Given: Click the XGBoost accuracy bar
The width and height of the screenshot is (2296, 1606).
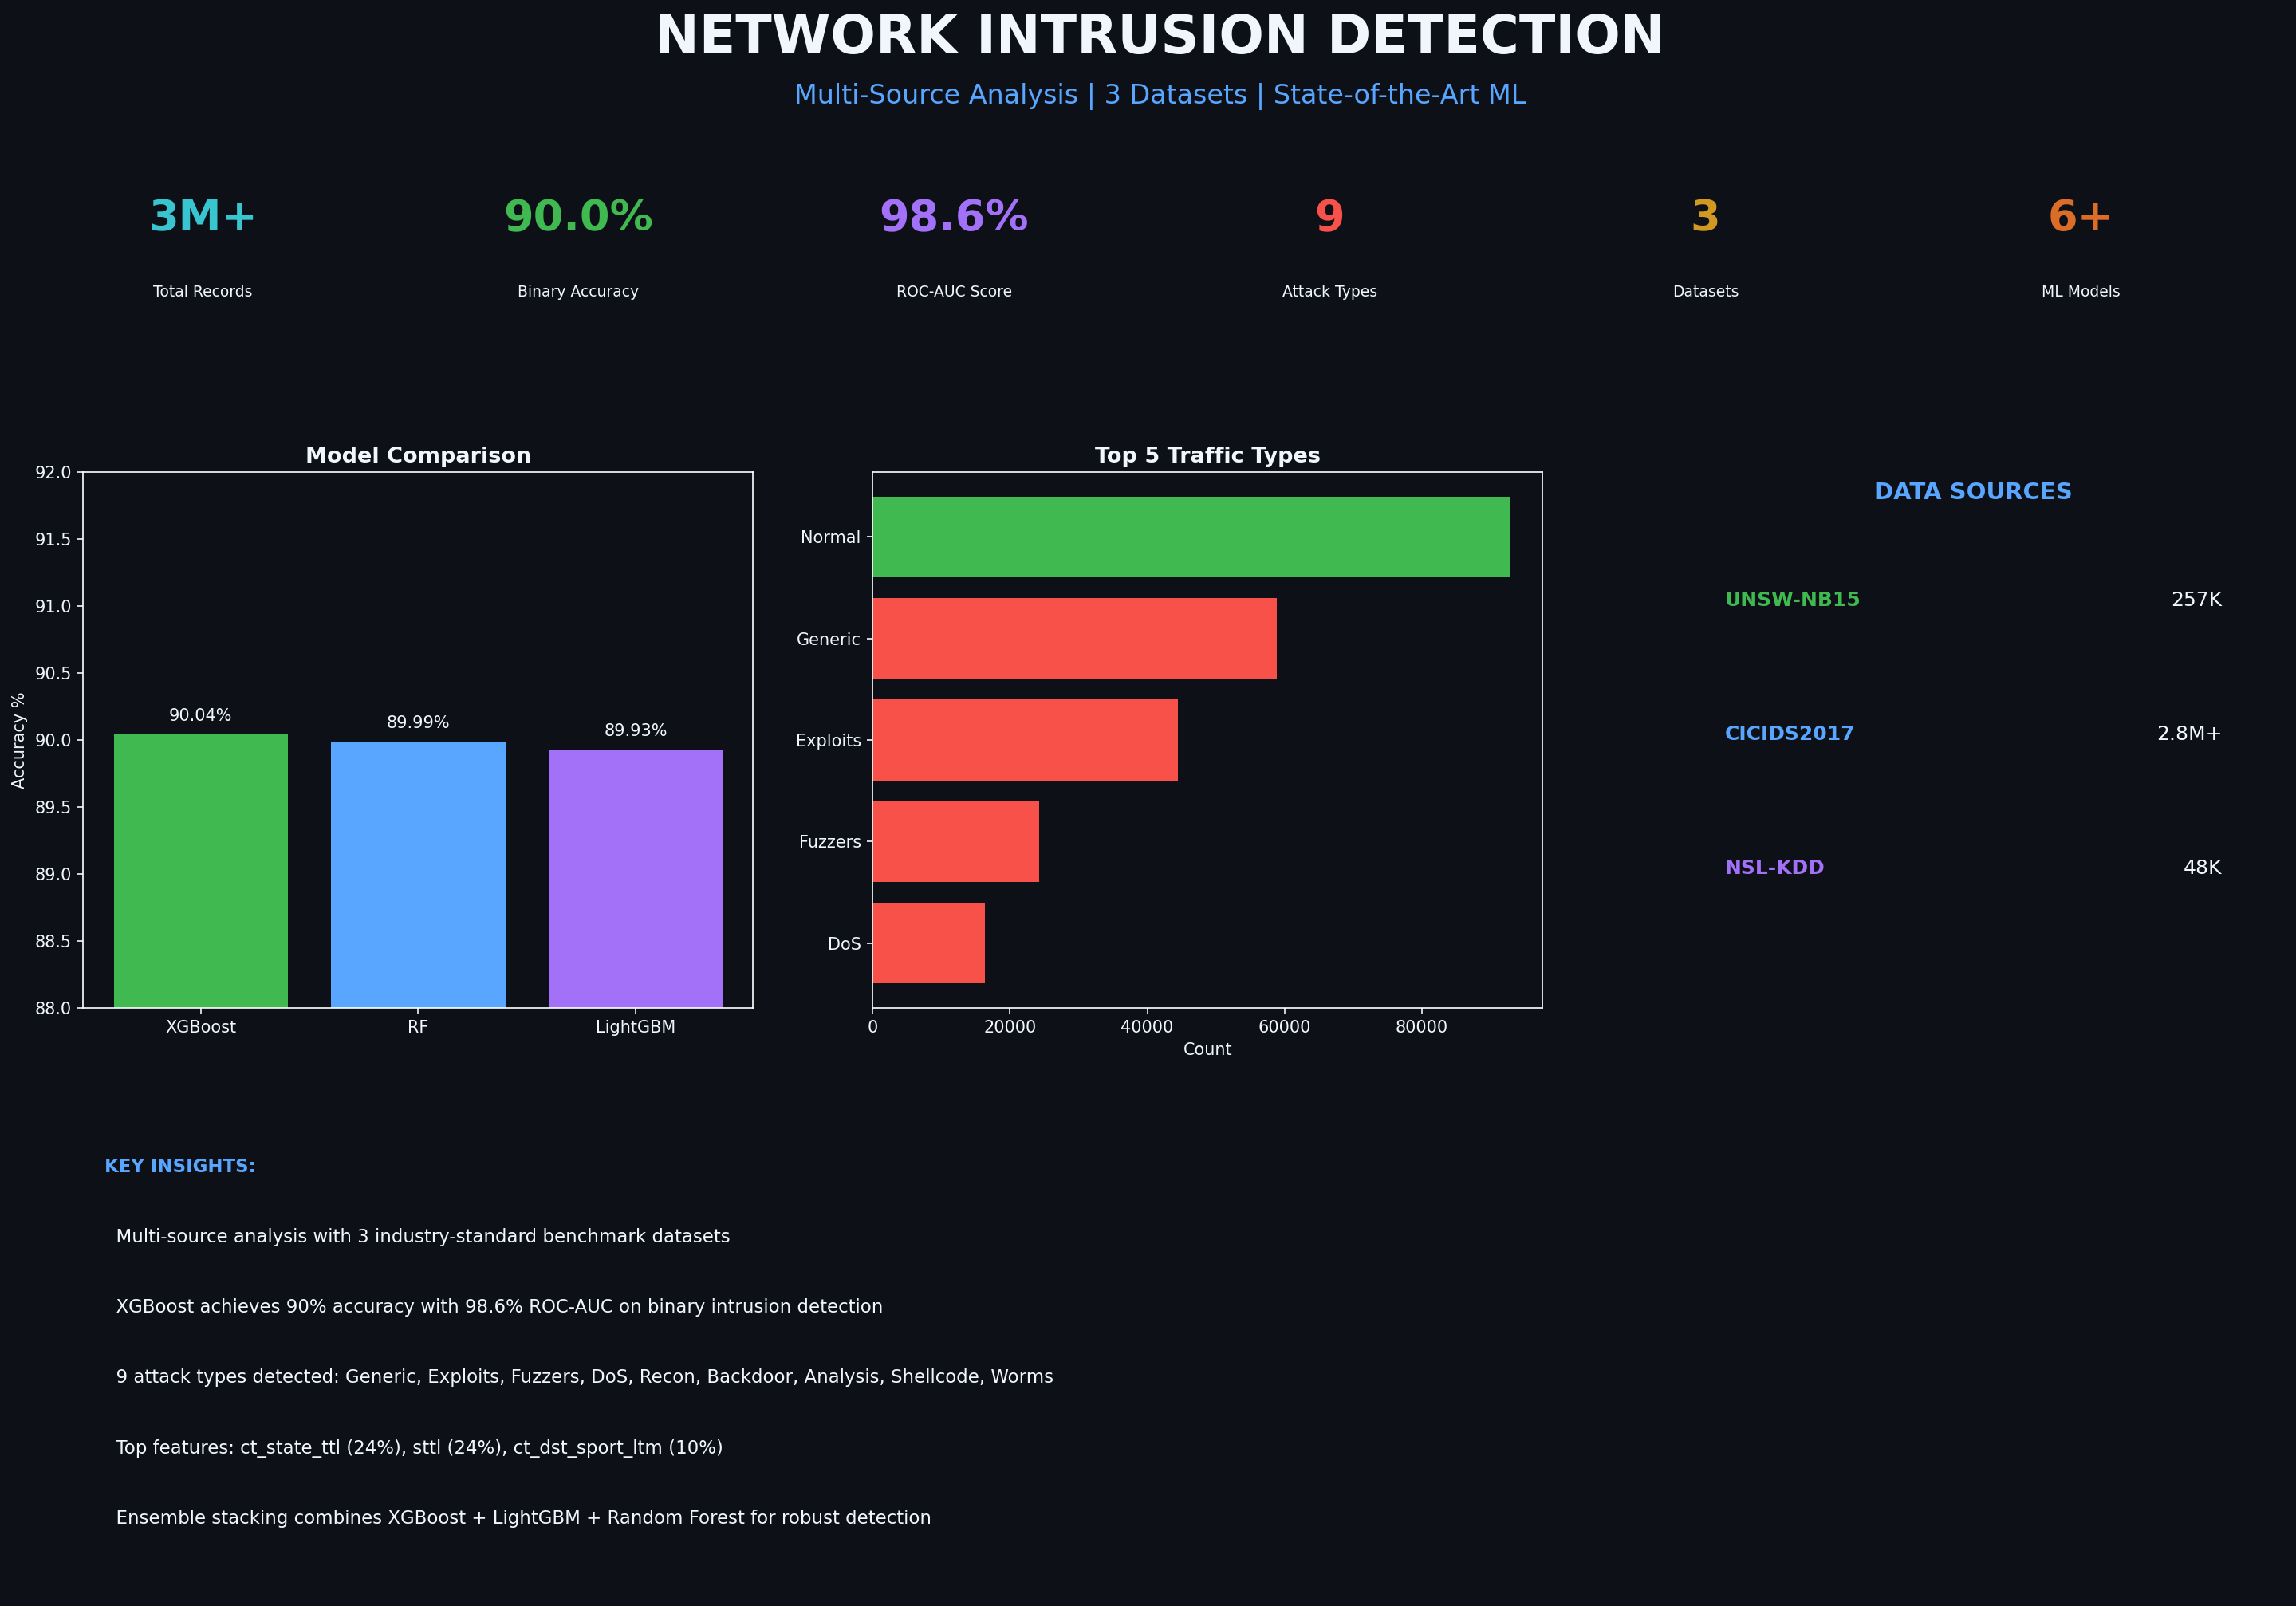Looking at the screenshot, I should 200,870.
